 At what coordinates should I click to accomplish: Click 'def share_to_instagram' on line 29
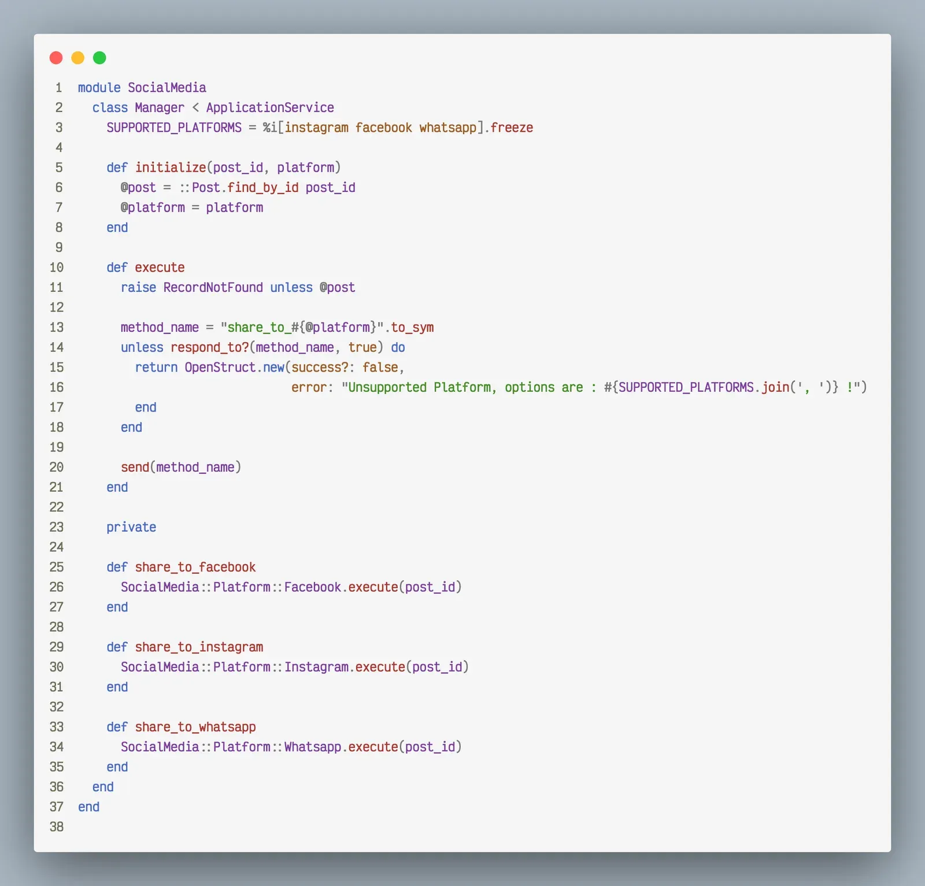pos(185,647)
